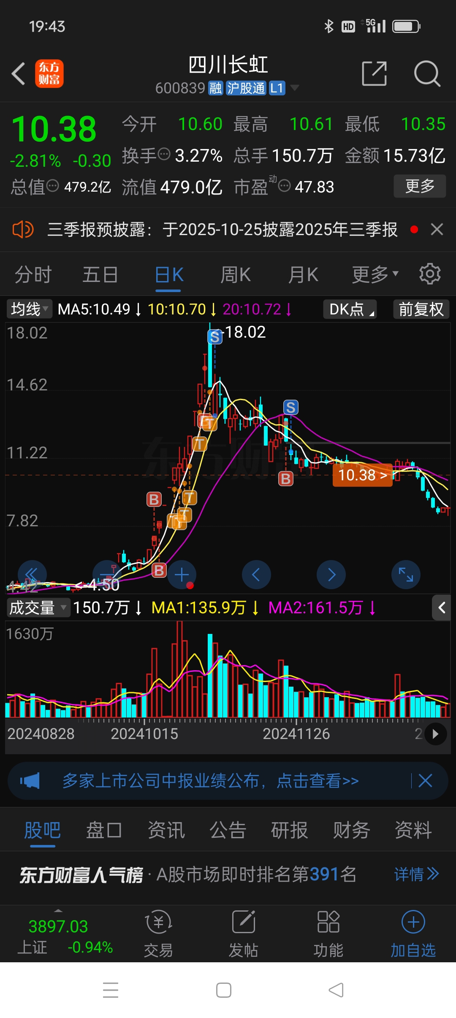Image resolution: width=456 pixels, height=1018 pixels.
Task: Tap the double-left rewind chart button
Action: (x=32, y=574)
